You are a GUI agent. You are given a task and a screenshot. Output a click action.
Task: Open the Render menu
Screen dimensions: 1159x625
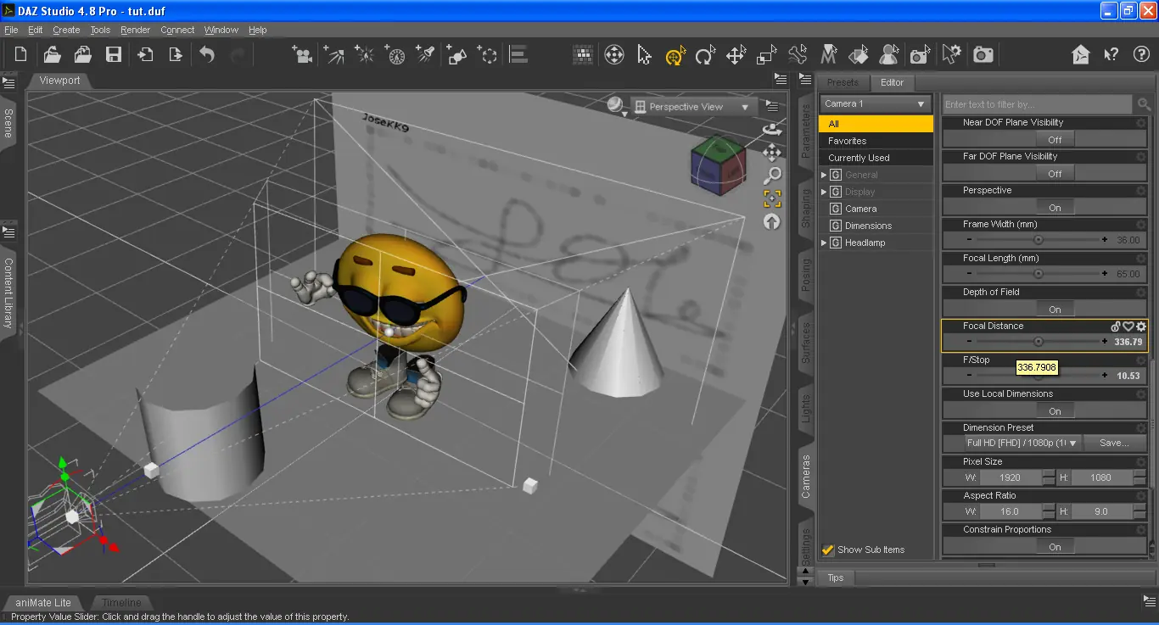tap(135, 30)
